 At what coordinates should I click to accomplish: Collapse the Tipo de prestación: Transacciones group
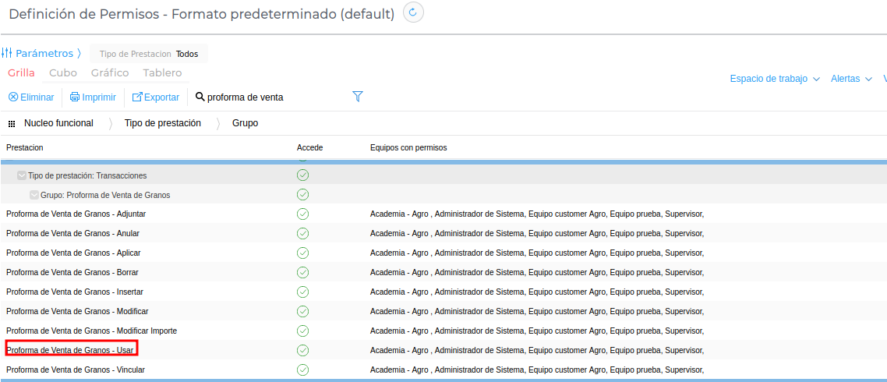point(22,175)
